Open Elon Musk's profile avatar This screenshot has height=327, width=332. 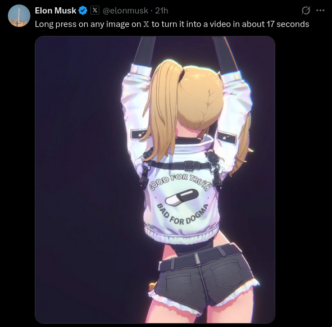click(19, 16)
